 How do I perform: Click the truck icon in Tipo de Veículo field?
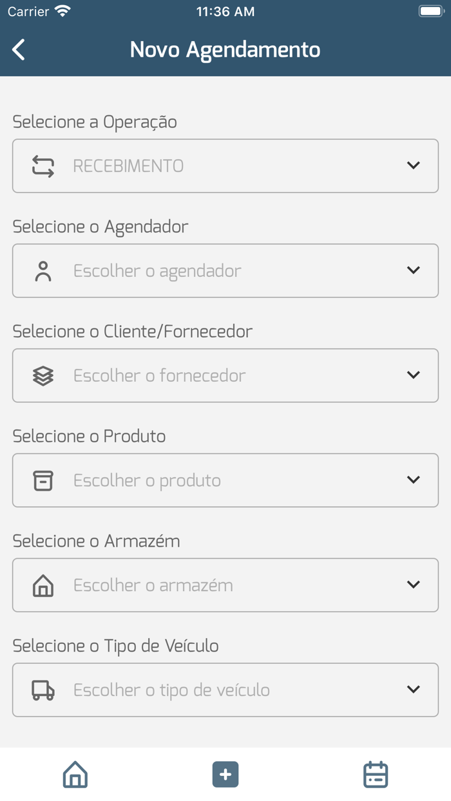(x=43, y=690)
